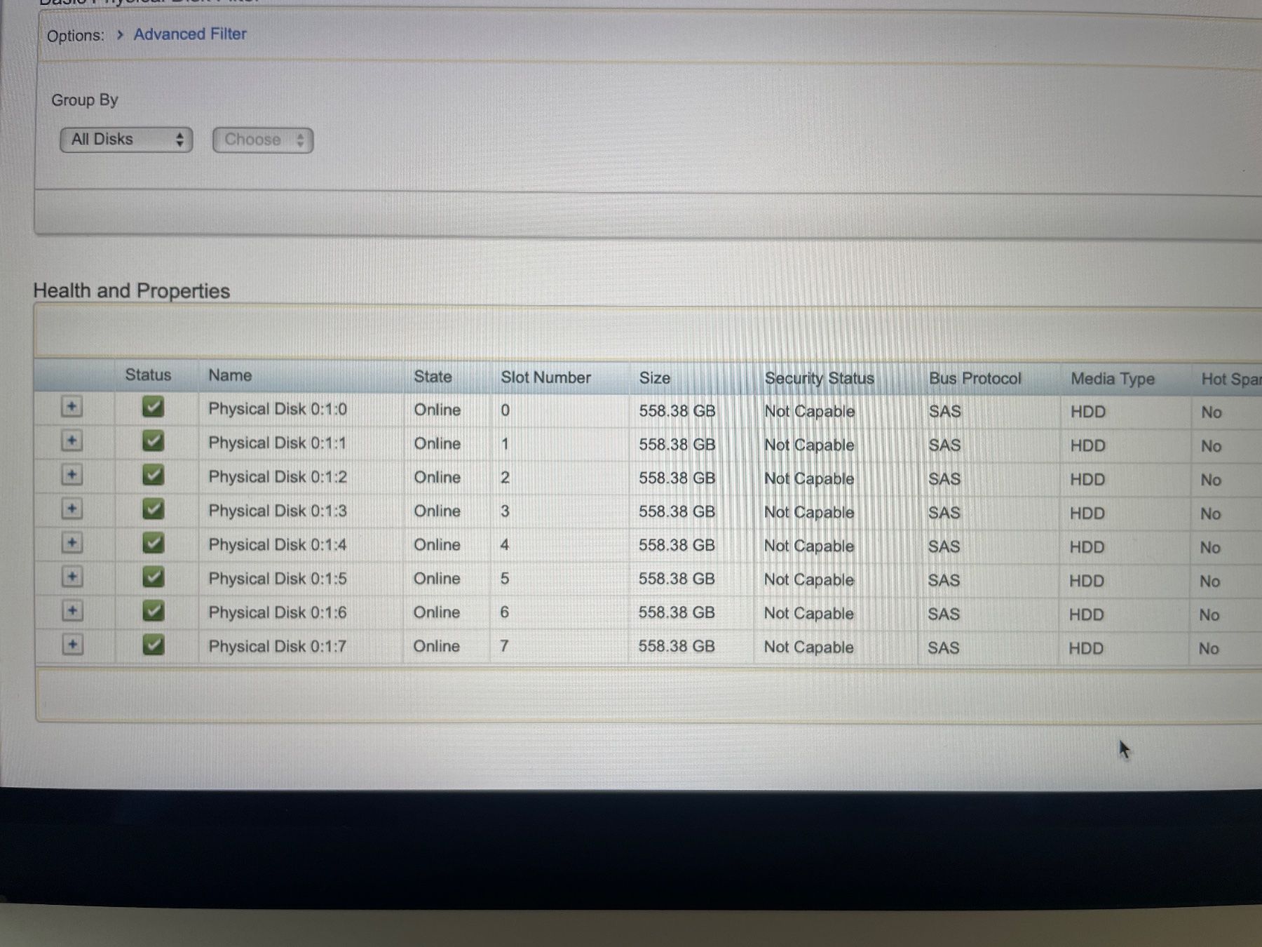Click green status check for Disk 0:1:3

pos(153,509)
